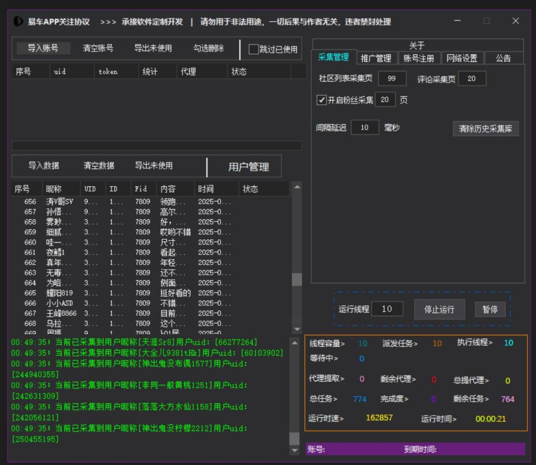536x465 pixels.
Task: Click the 清空数据 button
Action: tap(98, 166)
